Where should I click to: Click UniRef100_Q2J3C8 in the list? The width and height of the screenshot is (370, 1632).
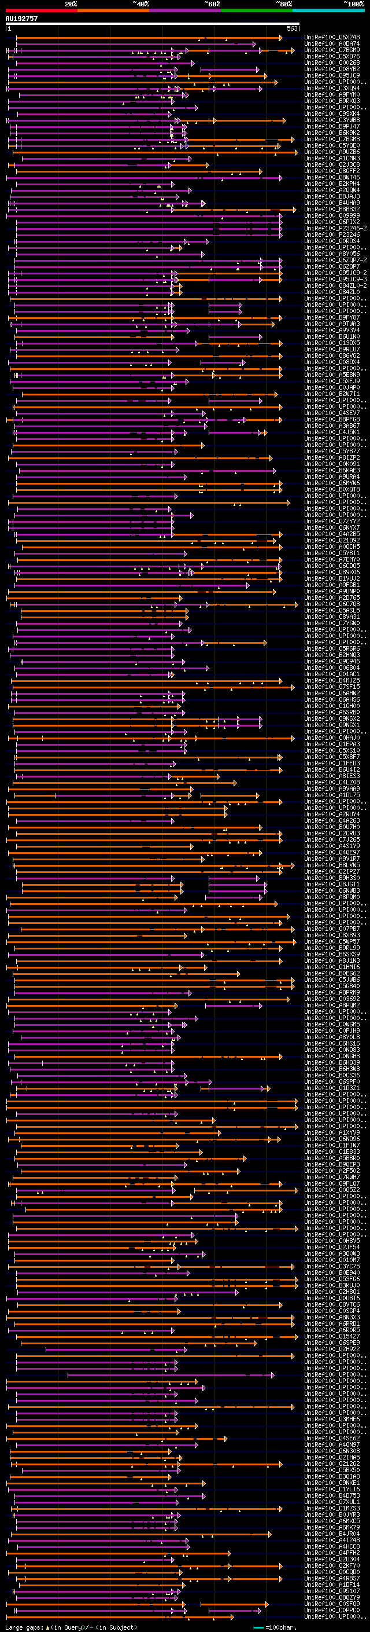332,165
